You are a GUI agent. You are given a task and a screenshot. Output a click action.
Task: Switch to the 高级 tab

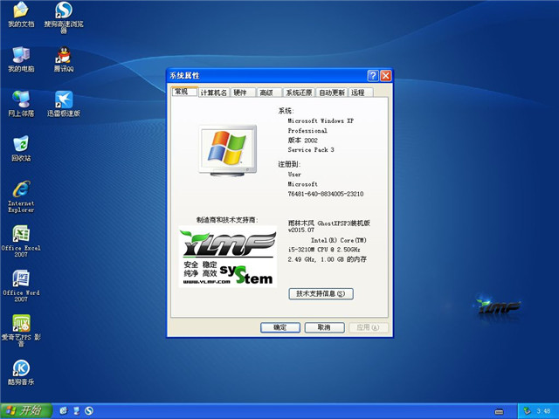click(x=269, y=93)
